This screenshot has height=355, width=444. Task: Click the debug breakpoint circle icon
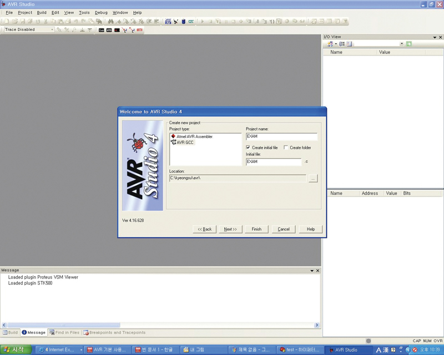287,21
